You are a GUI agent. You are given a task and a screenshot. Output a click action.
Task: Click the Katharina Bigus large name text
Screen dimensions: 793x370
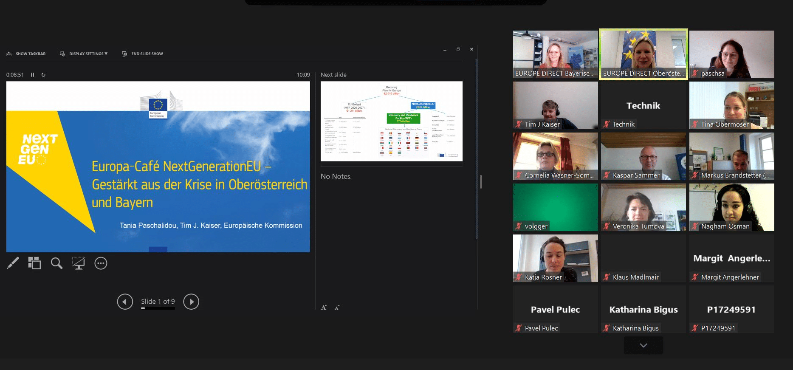[x=643, y=310]
